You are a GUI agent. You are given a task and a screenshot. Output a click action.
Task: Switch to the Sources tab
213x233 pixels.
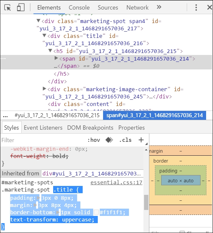(x=108, y=8)
